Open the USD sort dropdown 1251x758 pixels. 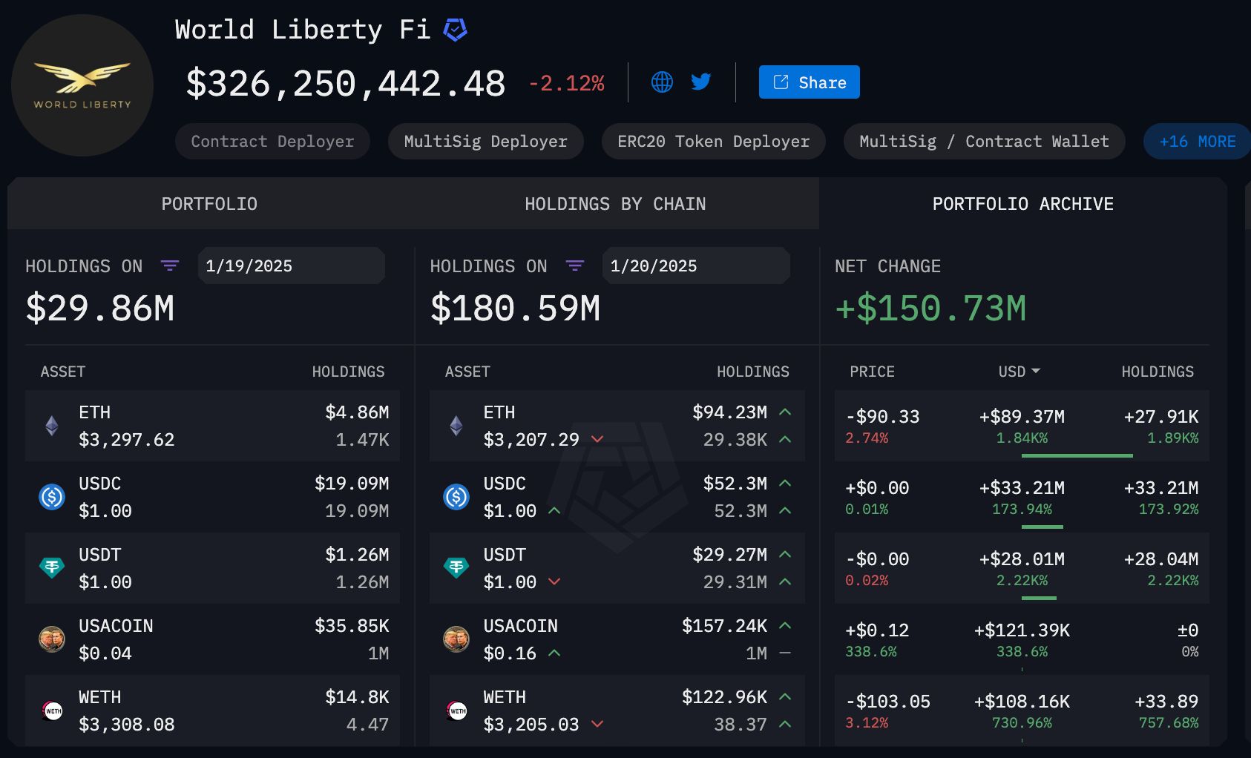[1019, 371]
